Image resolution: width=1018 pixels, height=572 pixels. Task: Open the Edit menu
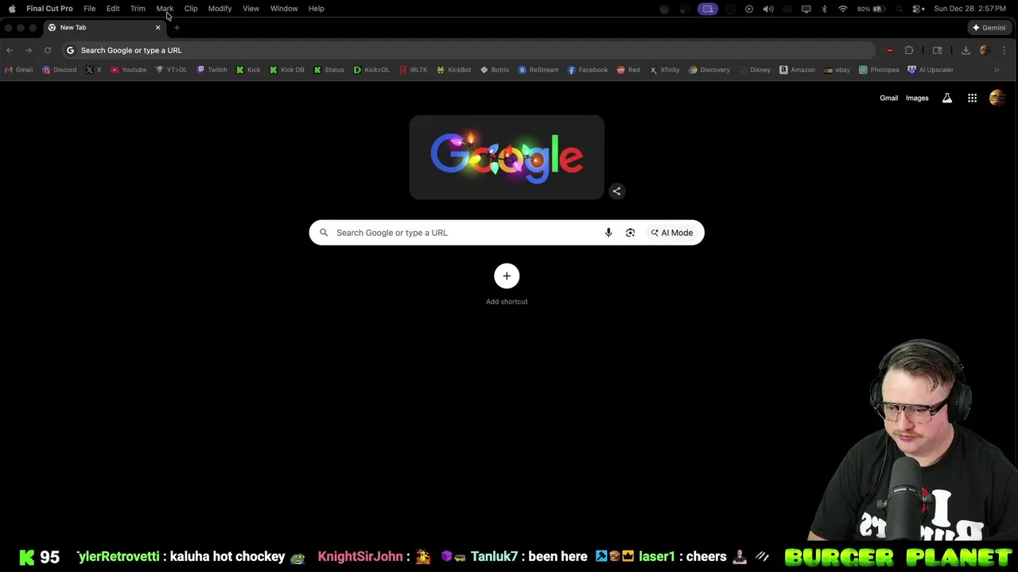coord(113,9)
